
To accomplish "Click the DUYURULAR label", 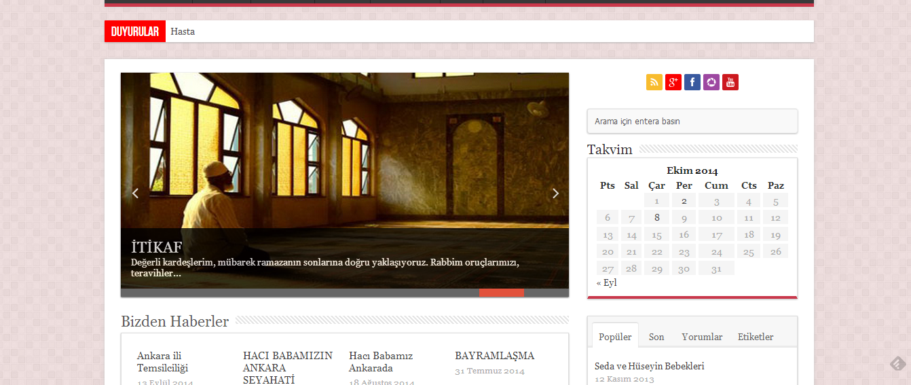I will coord(135,31).
